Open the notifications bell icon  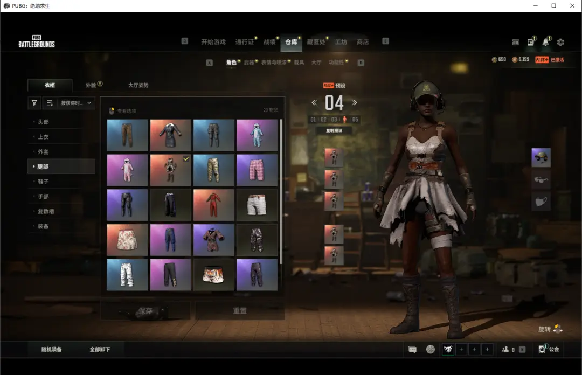coord(545,42)
